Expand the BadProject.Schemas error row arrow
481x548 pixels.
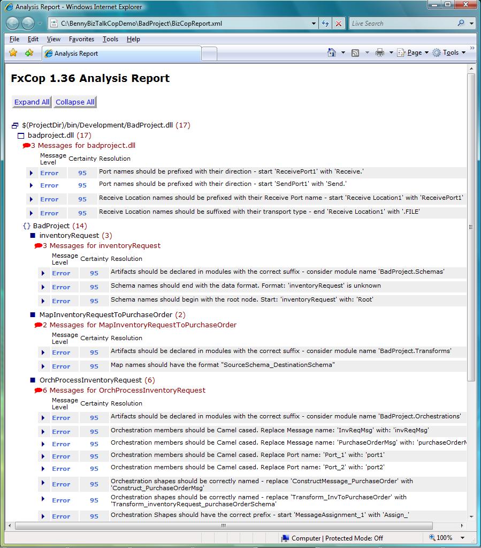coord(43,273)
